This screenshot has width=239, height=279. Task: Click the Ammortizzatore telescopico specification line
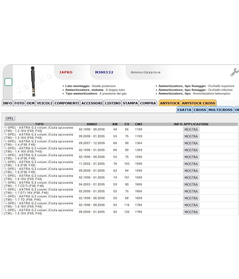pyautogui.click(x=194, y=94)
